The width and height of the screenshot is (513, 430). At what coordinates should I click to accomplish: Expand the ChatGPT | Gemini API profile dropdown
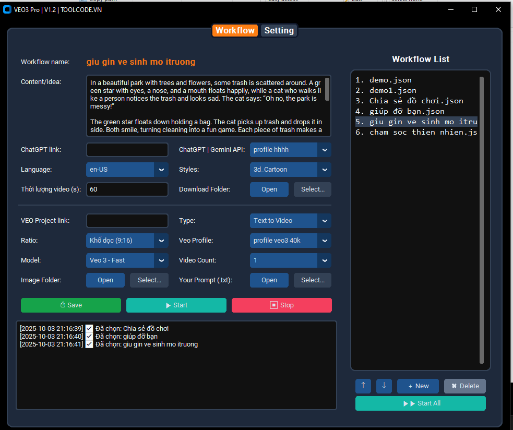pos(291,150)
